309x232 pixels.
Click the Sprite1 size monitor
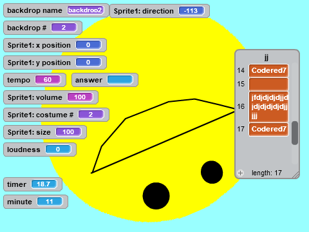coord(45,132)
